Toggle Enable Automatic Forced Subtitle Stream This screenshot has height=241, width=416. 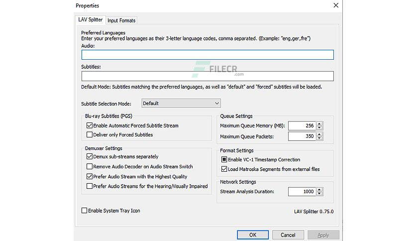click(90, 125)
